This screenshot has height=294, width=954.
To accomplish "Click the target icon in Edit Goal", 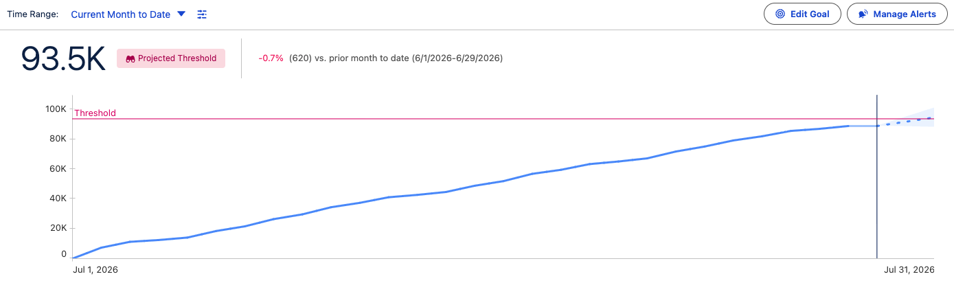I will point(780,14).
